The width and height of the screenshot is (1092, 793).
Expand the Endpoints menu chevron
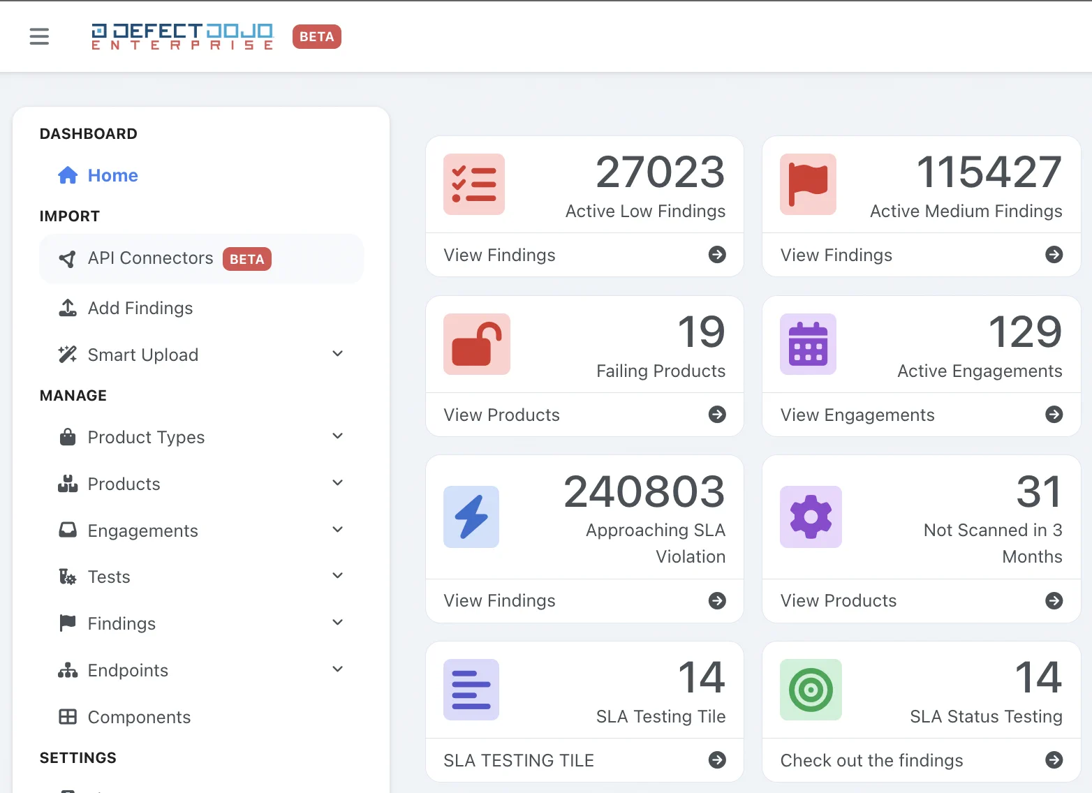pyautogui.click(x=338, y=669)
